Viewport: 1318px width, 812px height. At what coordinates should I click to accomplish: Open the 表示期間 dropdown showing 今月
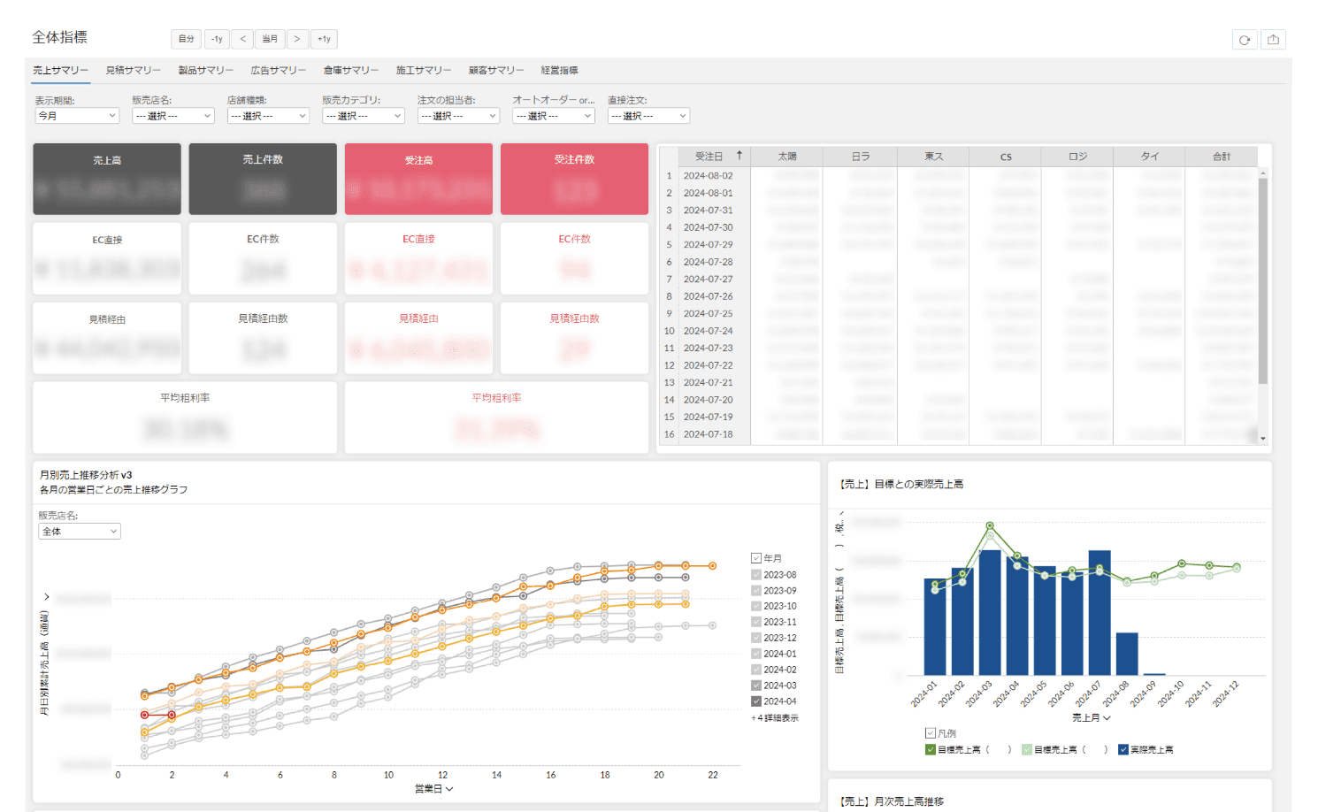(x=77, y=116)
